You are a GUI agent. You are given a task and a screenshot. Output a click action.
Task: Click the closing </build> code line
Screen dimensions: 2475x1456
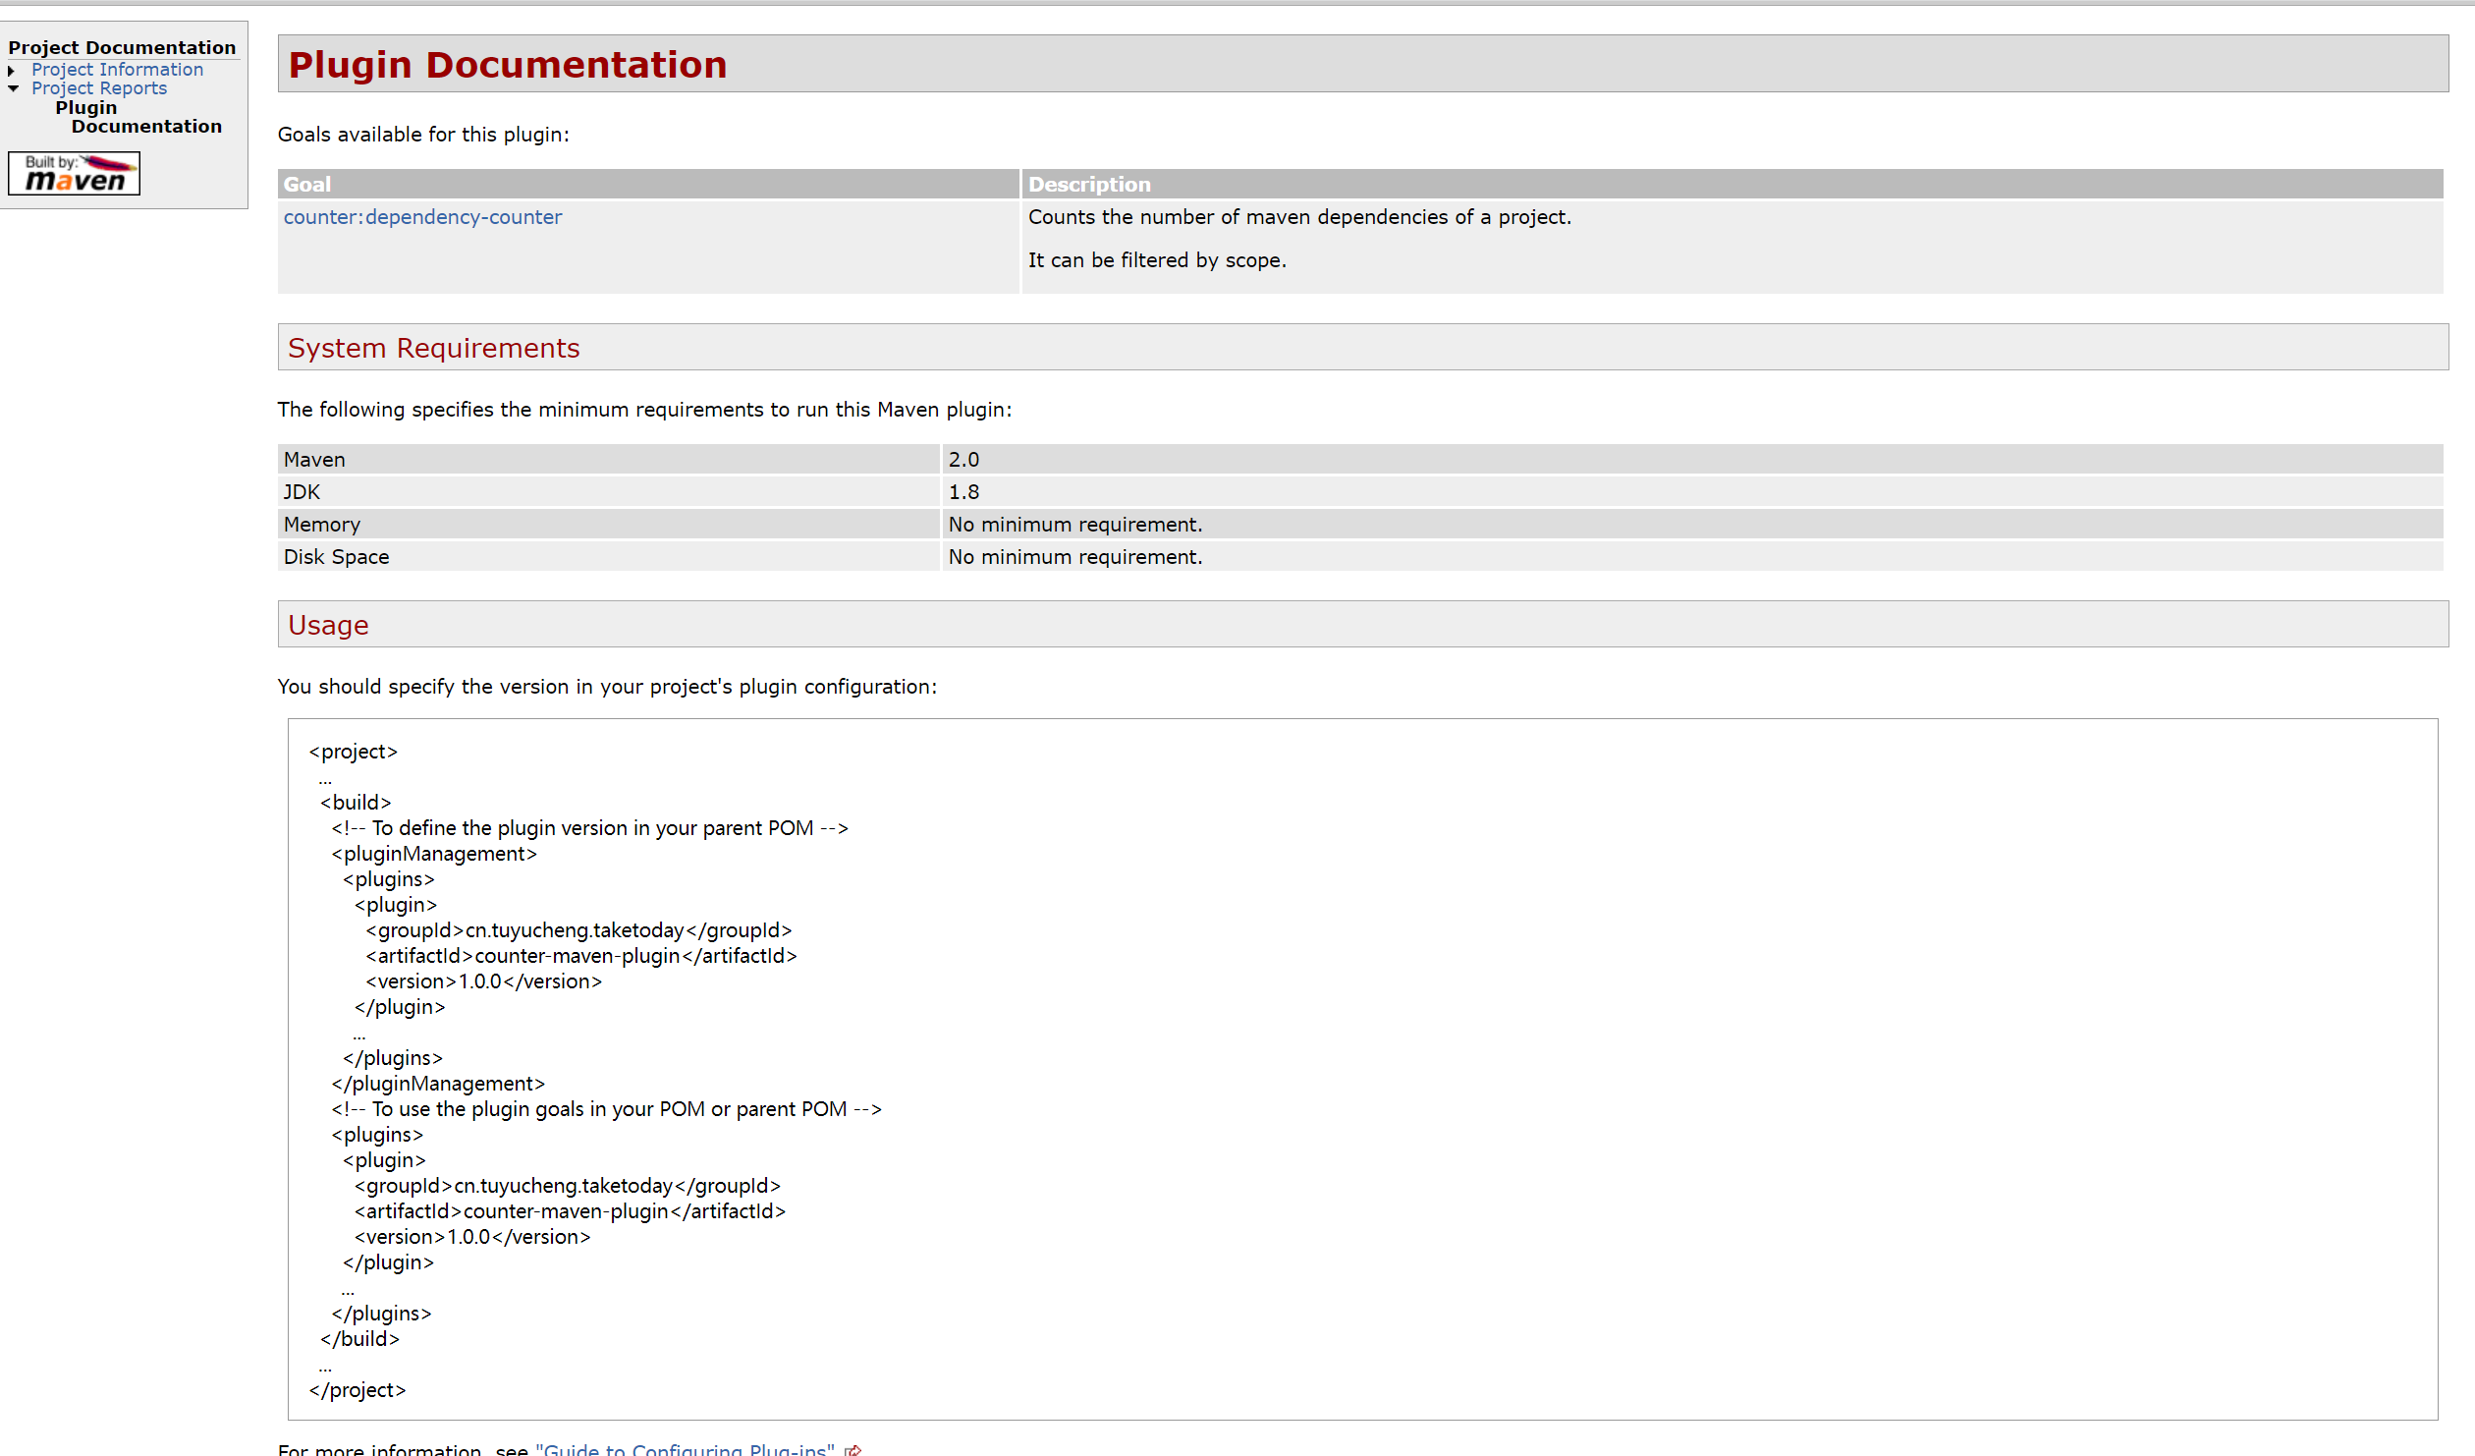click(359, 1339)
